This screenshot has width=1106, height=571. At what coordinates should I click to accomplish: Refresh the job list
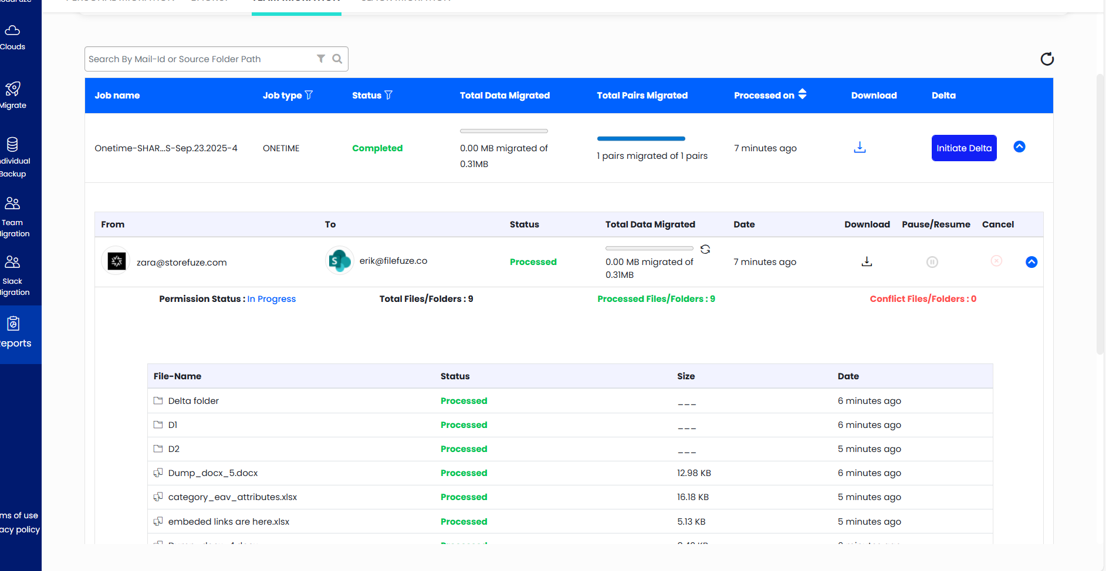pos(1047,59)
